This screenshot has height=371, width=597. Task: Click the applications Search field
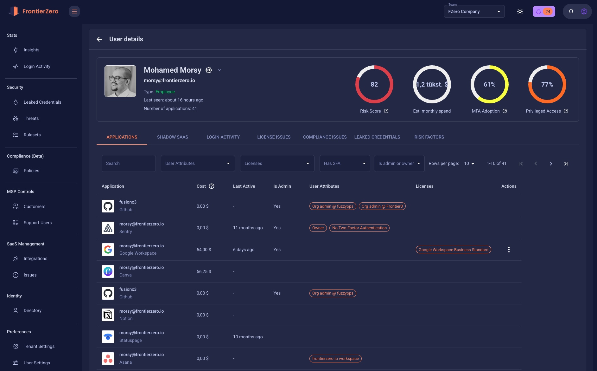coord(128,164)
